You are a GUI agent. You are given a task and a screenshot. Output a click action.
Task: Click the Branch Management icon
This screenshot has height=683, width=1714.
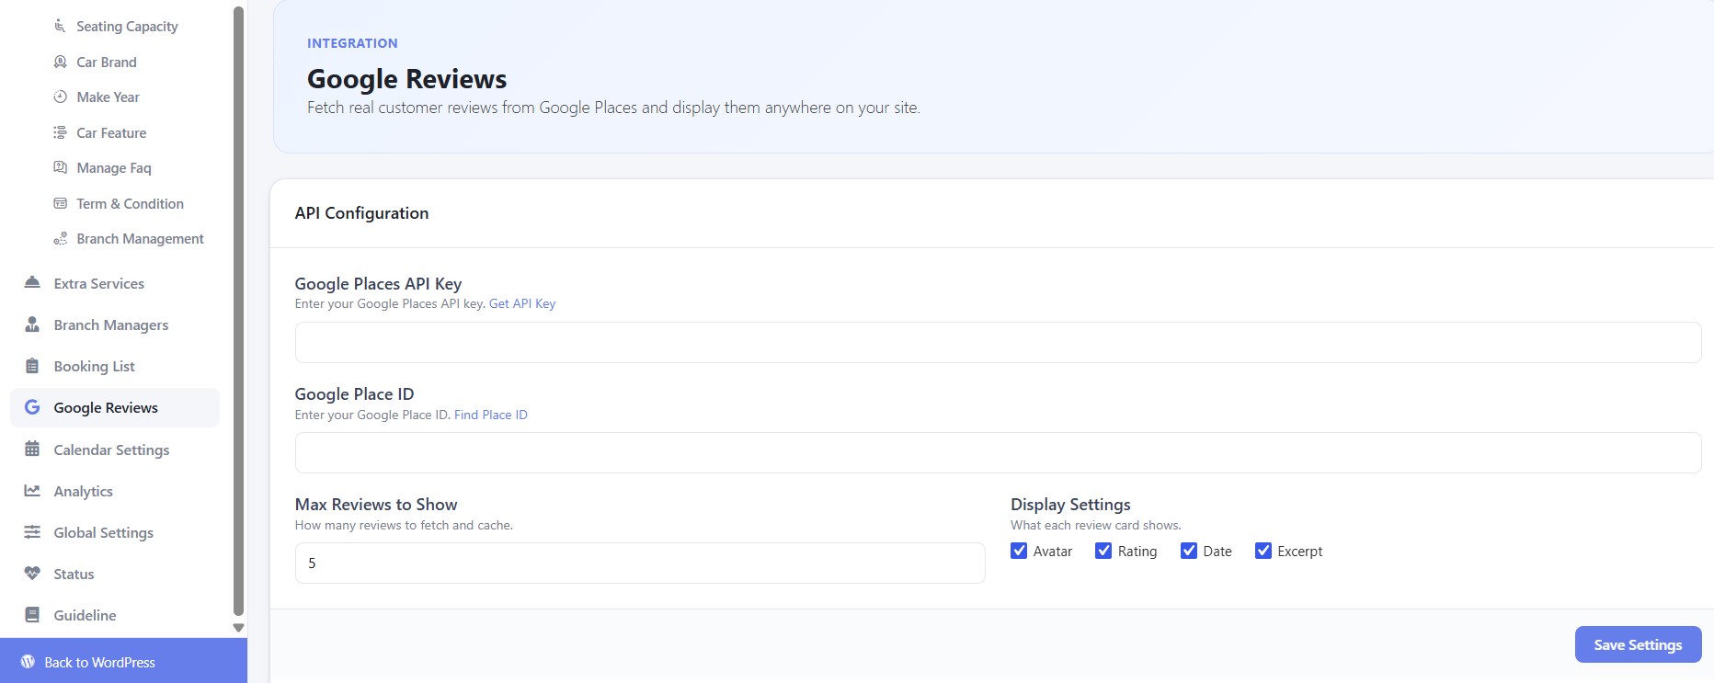click(x=60, y=238)
